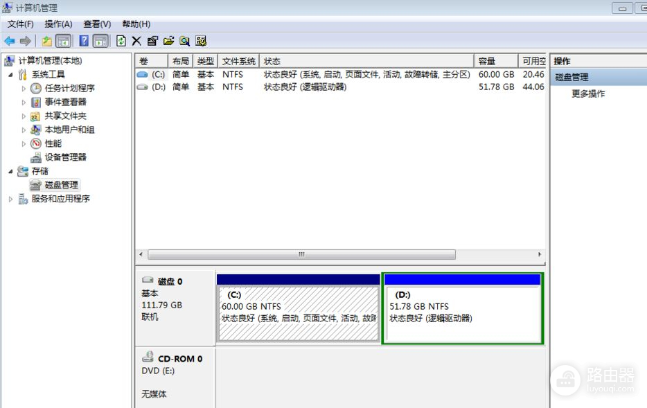
Task: Toggle the show/hide console tree button
Action: 63,41
